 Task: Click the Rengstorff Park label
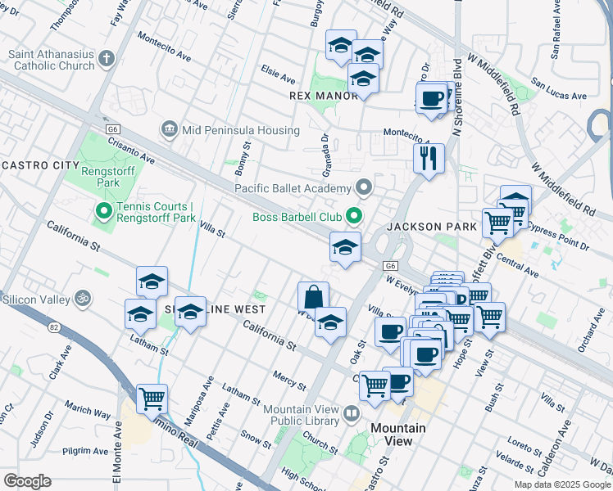[x=108, y=177]
